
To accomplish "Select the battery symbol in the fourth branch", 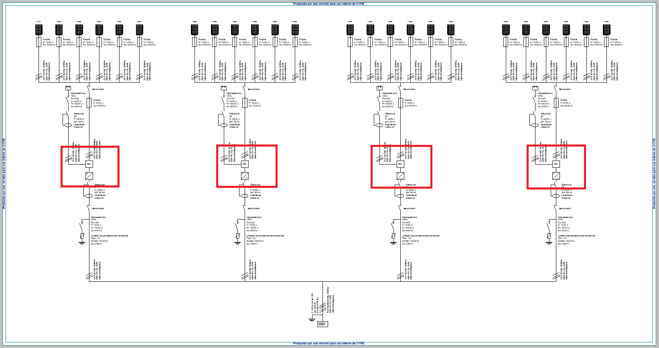I will click(535, 88).
